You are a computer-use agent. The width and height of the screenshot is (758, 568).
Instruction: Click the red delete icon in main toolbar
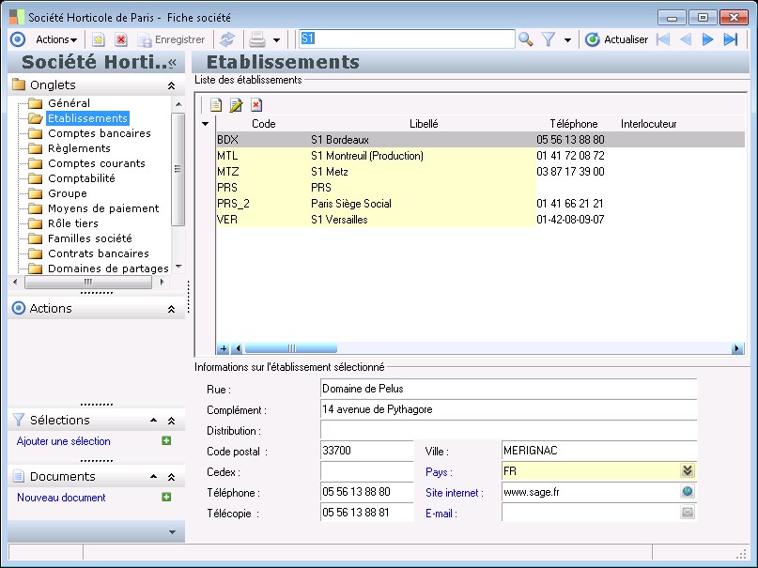click(x=121, y=39)
